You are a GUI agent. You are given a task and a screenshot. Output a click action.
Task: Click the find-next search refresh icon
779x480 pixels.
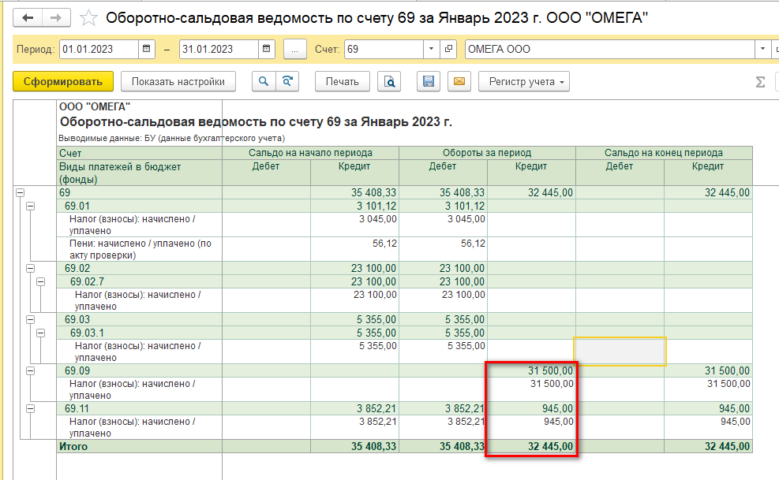click(x=287, y=81)
